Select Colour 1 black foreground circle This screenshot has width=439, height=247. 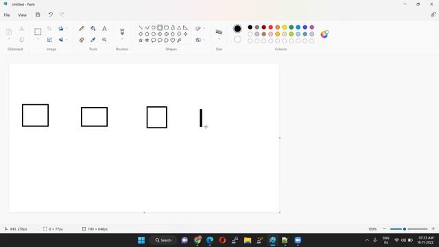click(237, 29)
